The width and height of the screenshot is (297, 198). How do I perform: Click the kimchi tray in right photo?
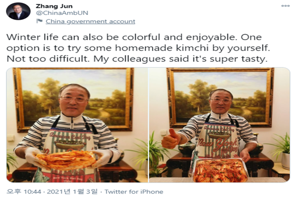pos(220,170)
